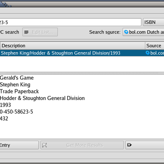
Task: Click the ISBN 0-450-58623-5 value
Action: pyautogui.click(x=16, y=112)
